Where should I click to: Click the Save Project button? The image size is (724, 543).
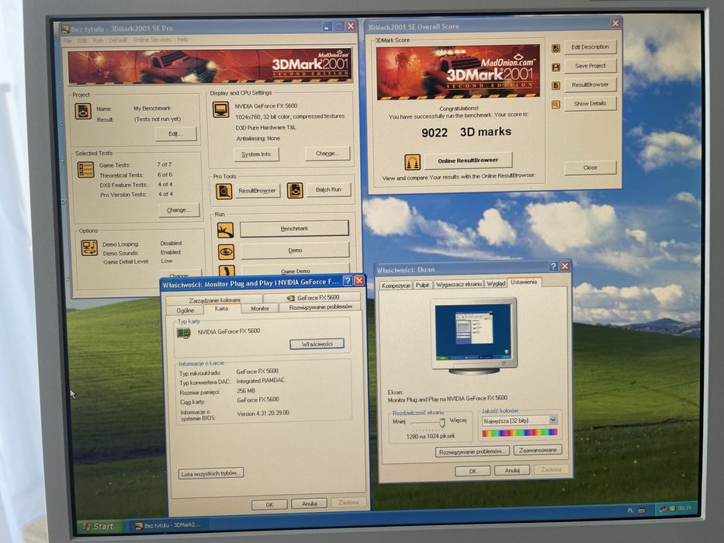[590, 66]
